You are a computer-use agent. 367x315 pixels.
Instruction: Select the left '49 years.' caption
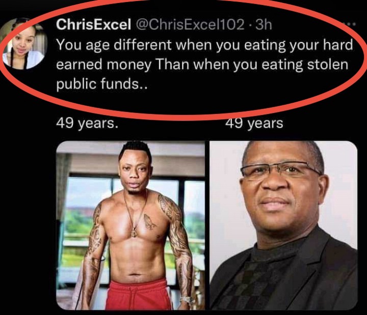tap(87, 124)
